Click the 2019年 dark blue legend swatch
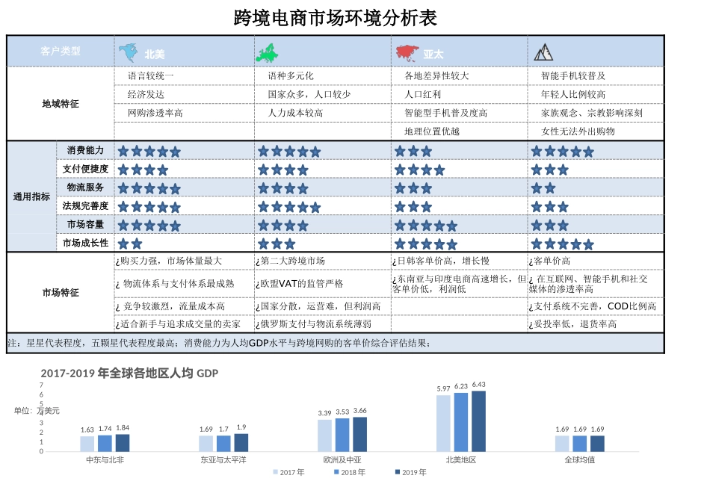This screenshot has height=502, width=710. 398,472
